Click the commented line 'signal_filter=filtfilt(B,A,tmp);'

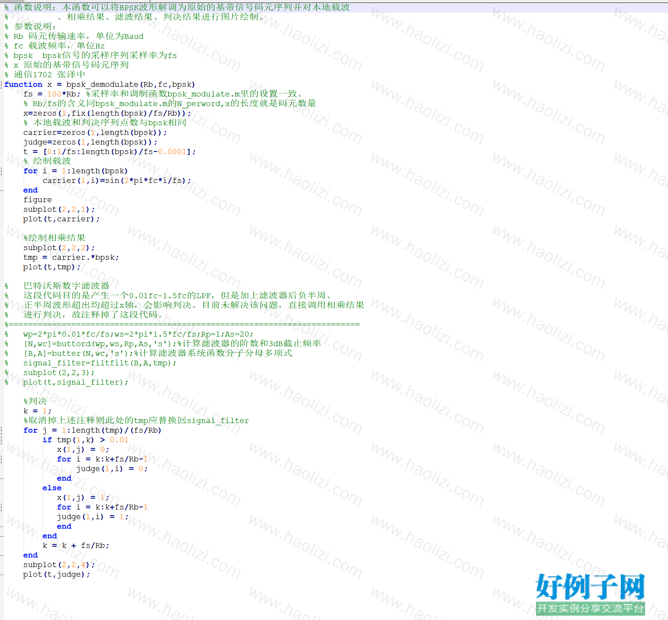(x=100, y=363)
